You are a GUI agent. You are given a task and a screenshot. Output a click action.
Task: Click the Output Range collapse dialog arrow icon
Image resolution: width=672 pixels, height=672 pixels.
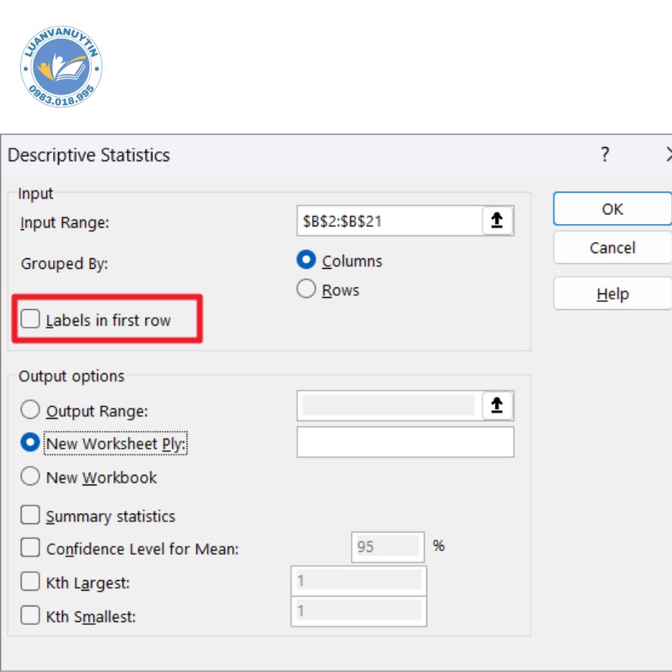tap(497, 405)
